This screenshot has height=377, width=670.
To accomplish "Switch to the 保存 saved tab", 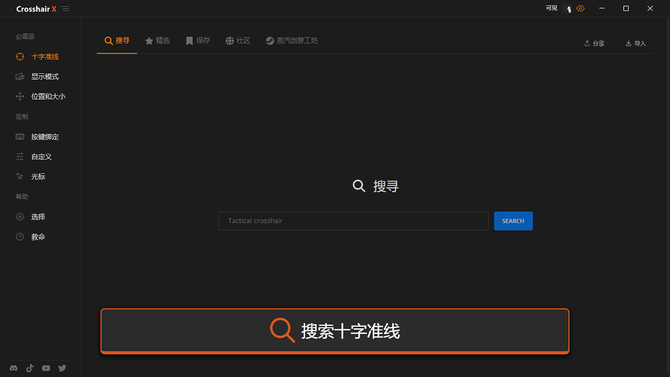I will point(198,41).
